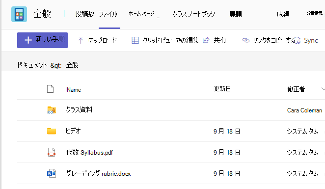Click the 修正者 column header
The width and height of the screenshot is (325, 189).
[x=296, y=89]
